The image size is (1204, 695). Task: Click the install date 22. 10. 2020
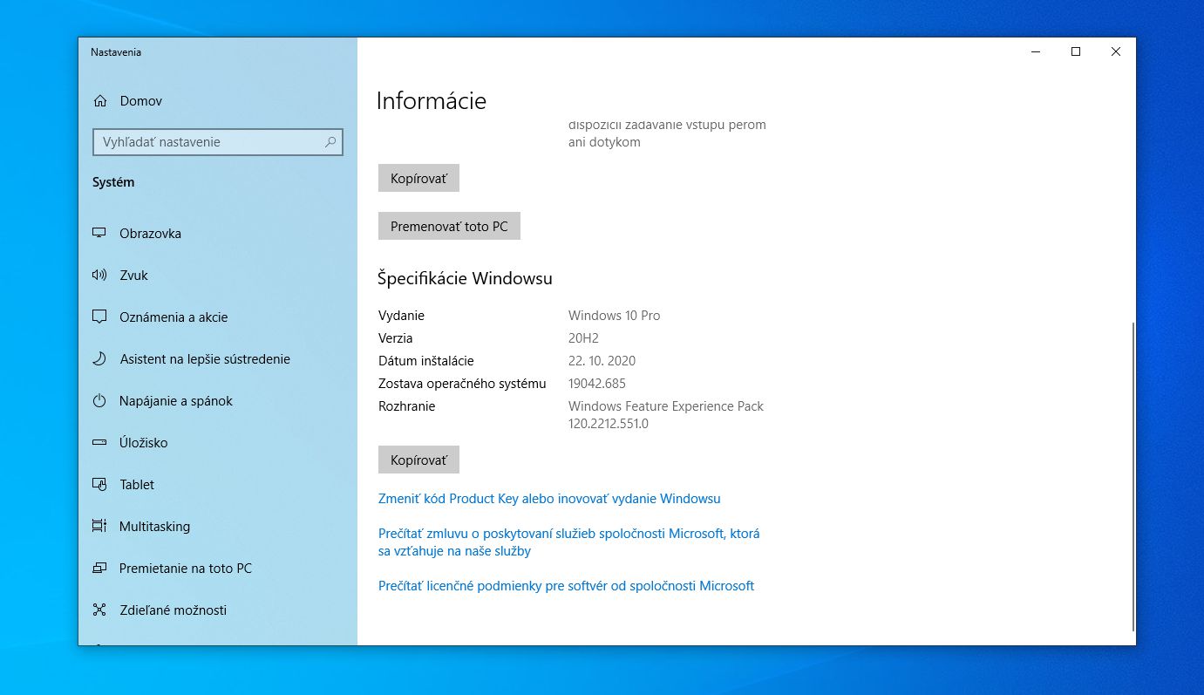(602, 361)
